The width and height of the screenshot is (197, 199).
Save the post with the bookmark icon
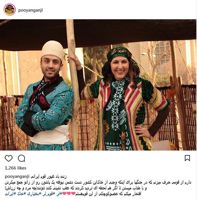click(187, 158)
